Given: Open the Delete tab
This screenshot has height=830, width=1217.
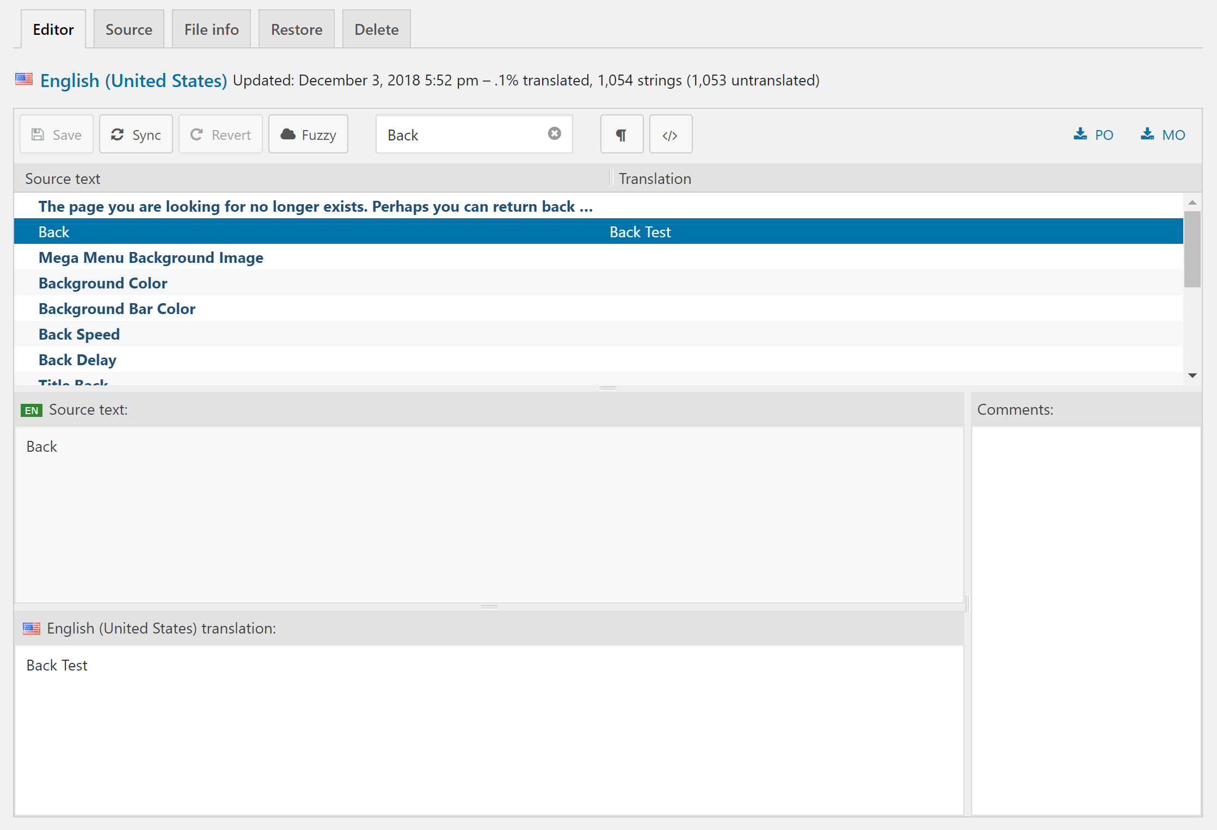Looking at the screenshot, I should 376,29.
